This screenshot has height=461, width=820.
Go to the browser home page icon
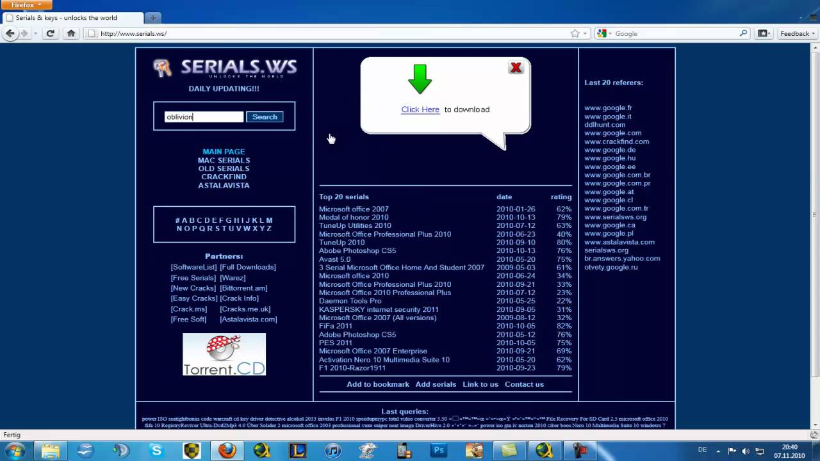point(71,33)
